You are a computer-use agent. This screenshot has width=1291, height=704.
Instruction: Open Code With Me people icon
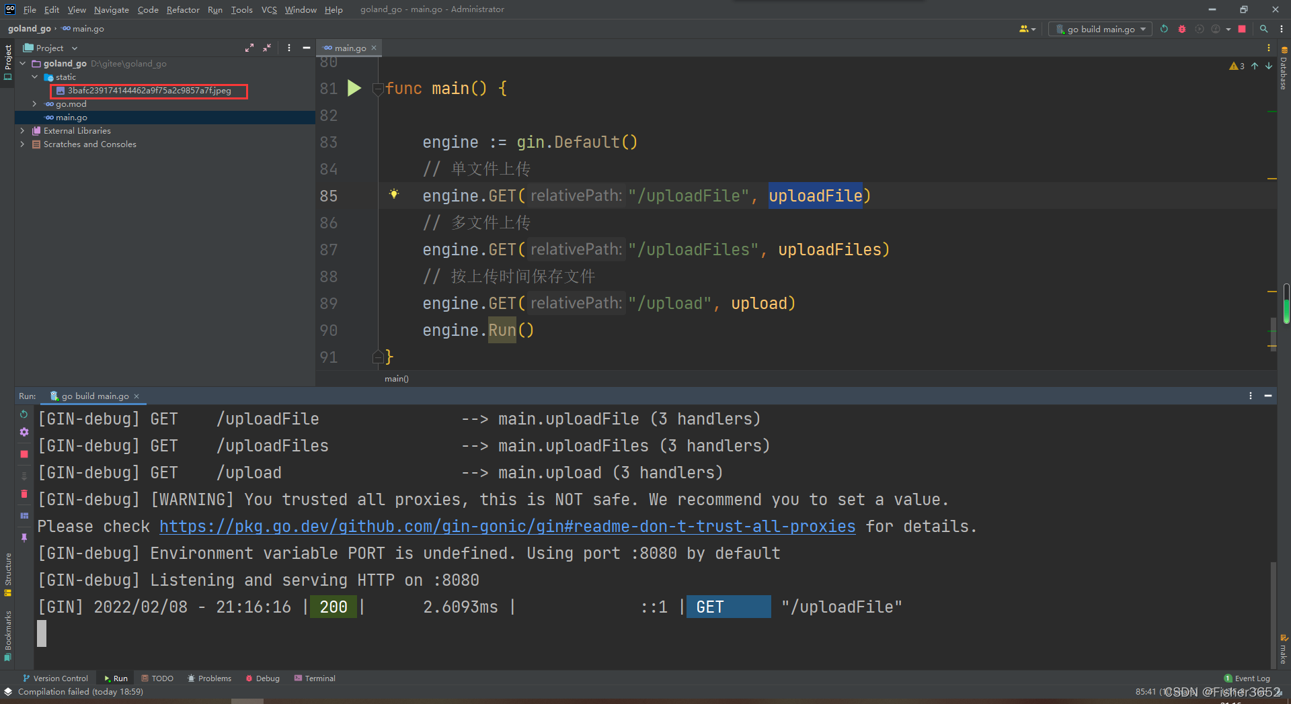click(1027, 29)
